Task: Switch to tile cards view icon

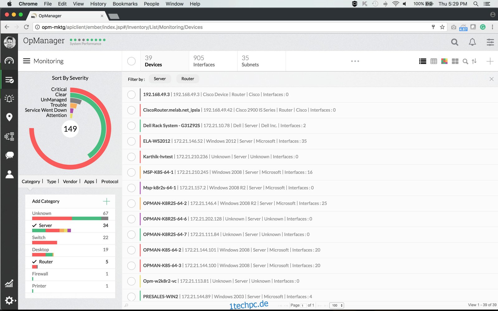Action: pyautogui.click(x=455, y=61)
